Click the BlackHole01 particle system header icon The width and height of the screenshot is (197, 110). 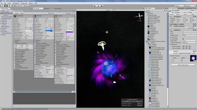tap(15, 16)
